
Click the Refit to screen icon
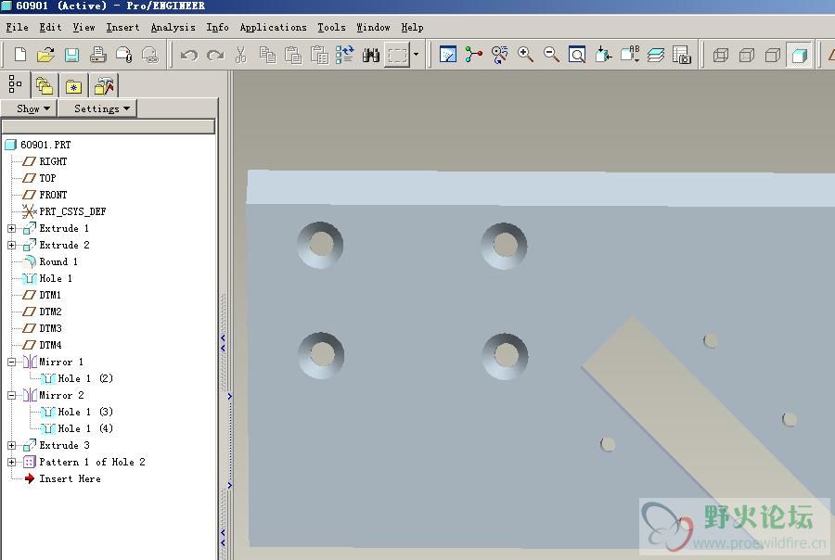click(577, 55)
